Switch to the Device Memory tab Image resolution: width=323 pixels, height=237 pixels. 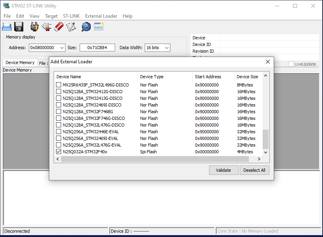point(20,62)
